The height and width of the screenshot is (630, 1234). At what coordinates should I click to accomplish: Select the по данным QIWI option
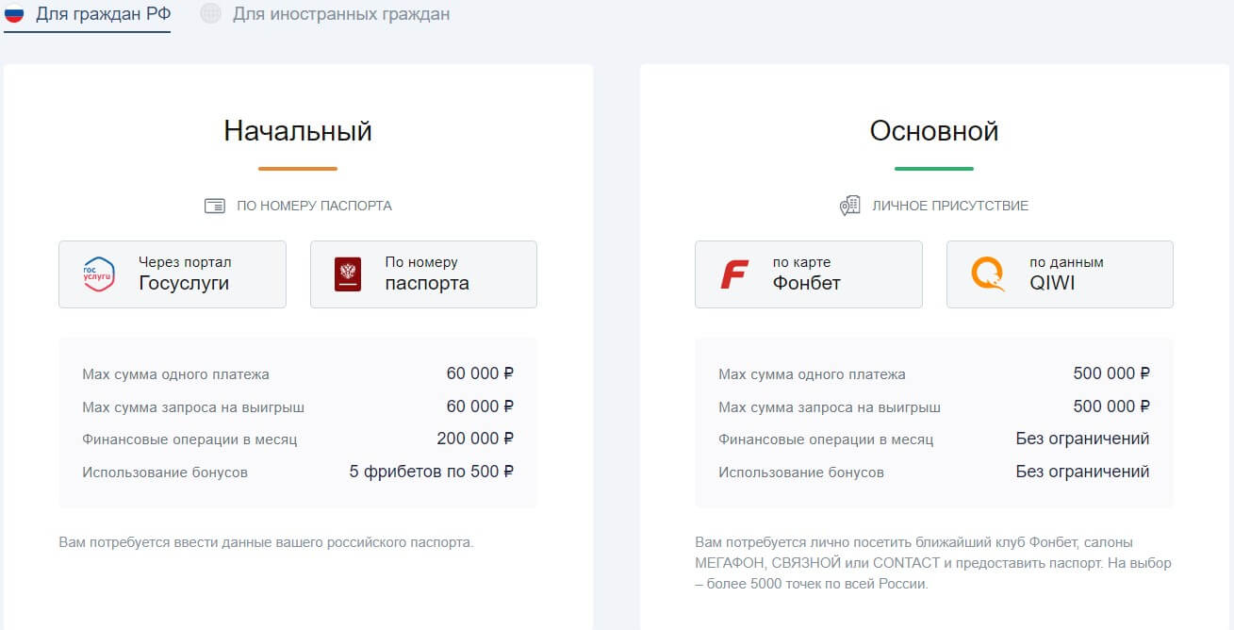pyautogui.click(x=1060, y=274)
